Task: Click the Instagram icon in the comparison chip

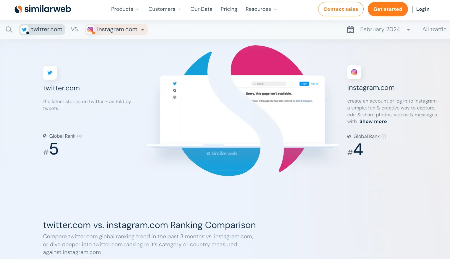Action: point(90,30)
